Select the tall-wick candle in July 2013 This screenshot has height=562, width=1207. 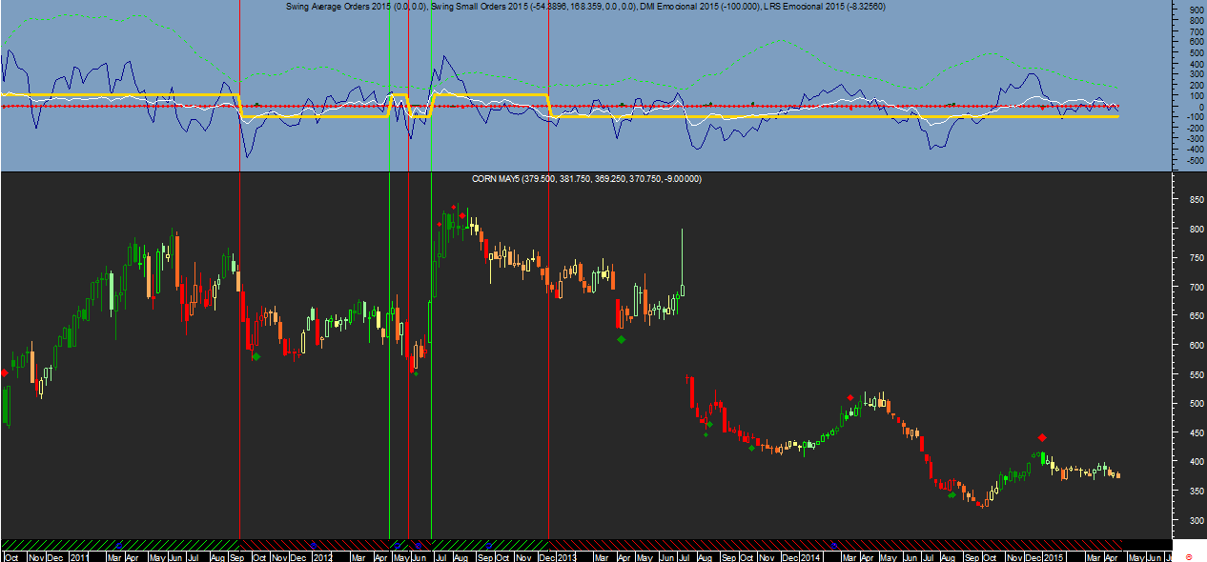pyautogui.click(x=683, y=262)
